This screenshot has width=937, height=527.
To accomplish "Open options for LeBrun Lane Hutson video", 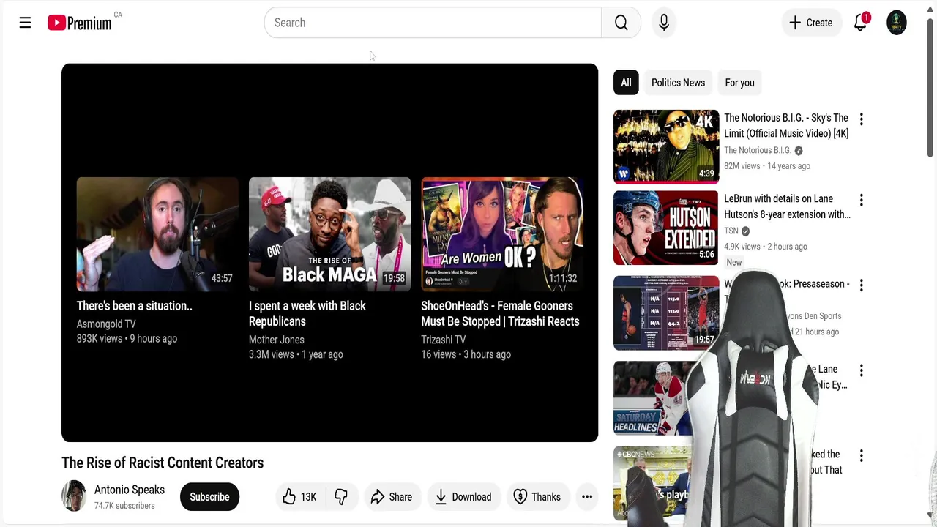I will [862, 200].
